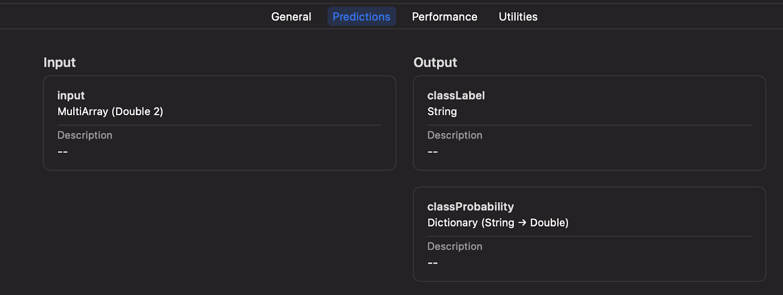
Task: Click the Input section heading
Action: coord(60,63)
